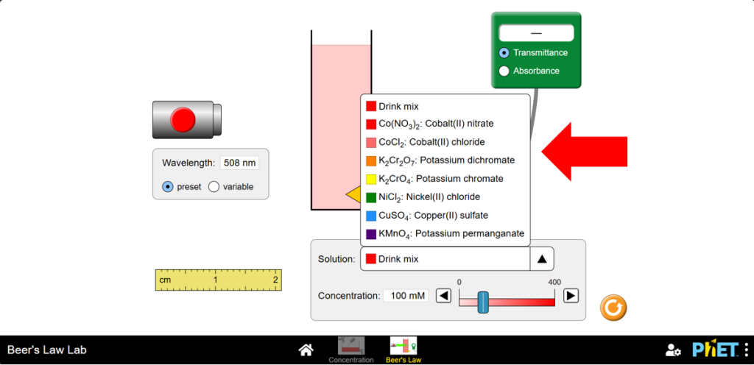The width and height of the screenshot is (754, 365).
Task: Click the gray light source body
Action: coord(187,120)
